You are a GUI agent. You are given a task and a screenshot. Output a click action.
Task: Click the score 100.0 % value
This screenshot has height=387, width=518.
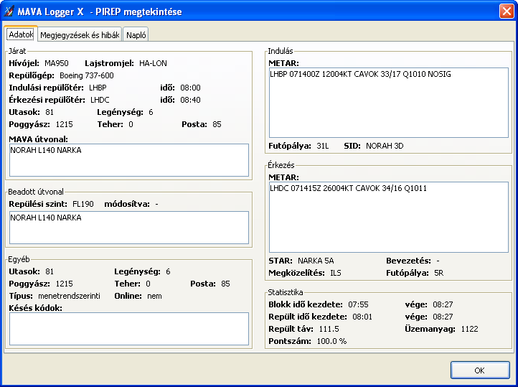331,341
